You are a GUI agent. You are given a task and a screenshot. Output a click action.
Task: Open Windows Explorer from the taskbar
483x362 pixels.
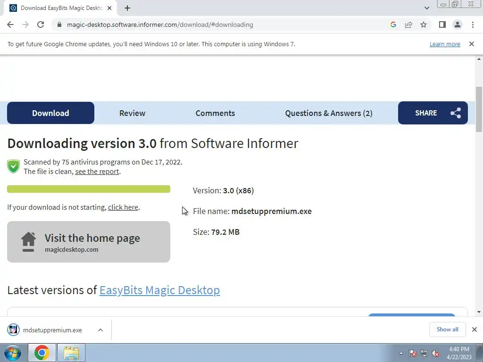tap(71, 353)
